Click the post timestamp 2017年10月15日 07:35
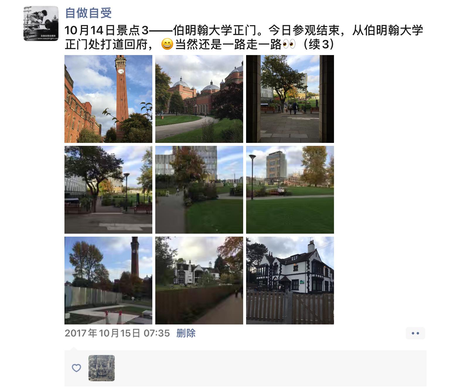The height and width of the screenshot is (388, 450). click(x=117, y=333)
